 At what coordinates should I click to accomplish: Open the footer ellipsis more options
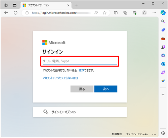pos(154,134)
